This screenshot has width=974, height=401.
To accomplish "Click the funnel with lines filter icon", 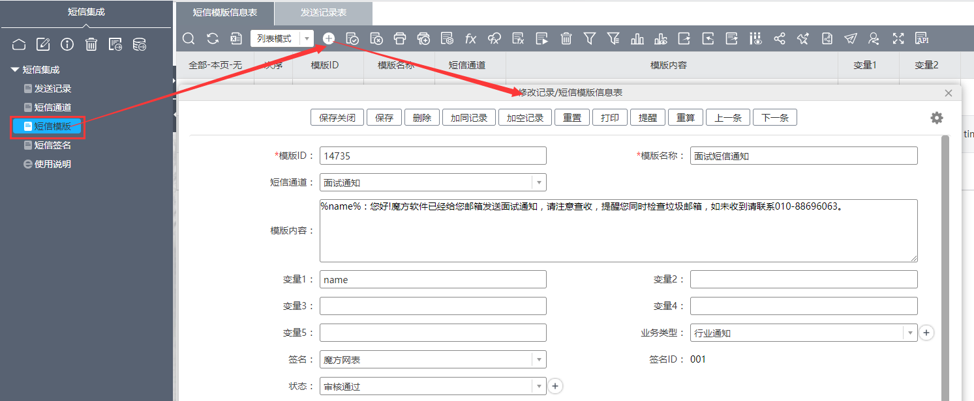I will pyautogui.click(x=613, y=38).
